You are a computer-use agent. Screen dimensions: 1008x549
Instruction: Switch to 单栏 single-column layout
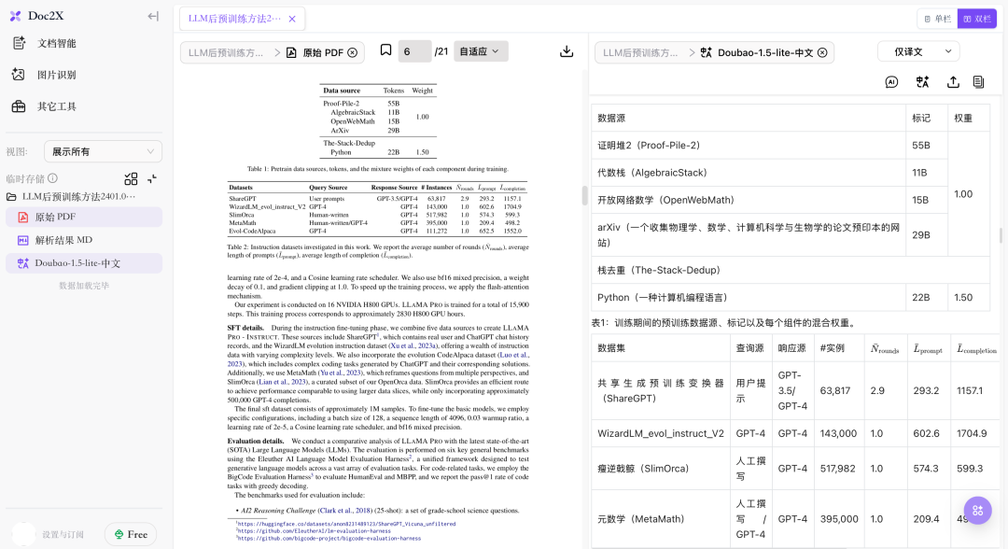click(938, 19)
